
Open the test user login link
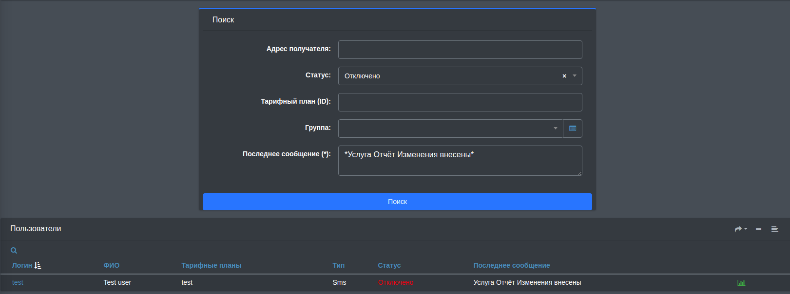point(18,282)
